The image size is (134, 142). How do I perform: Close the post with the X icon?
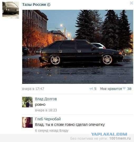pos(132,3)
